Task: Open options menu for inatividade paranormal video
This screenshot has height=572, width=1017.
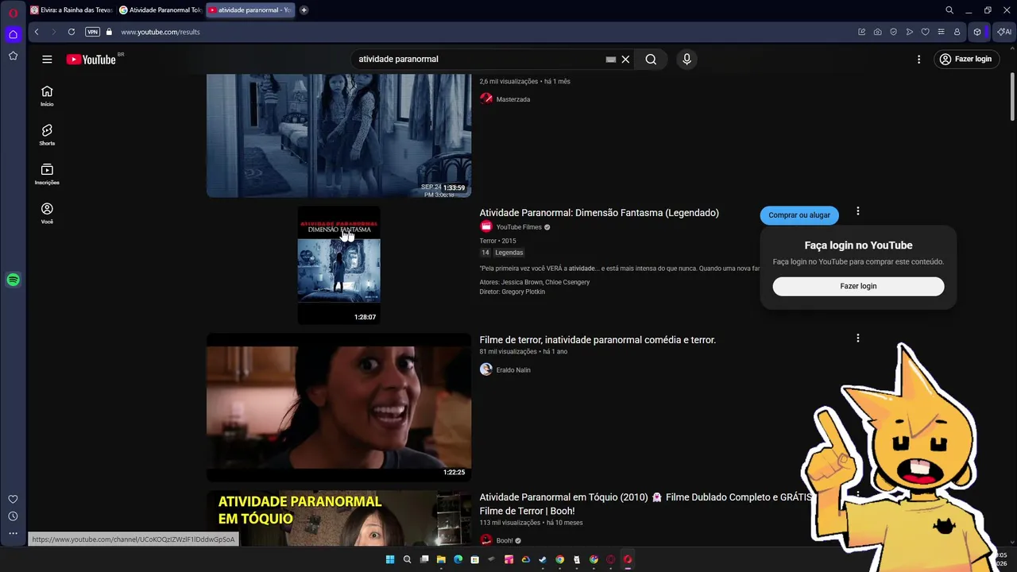Action: tap(857, 338)
